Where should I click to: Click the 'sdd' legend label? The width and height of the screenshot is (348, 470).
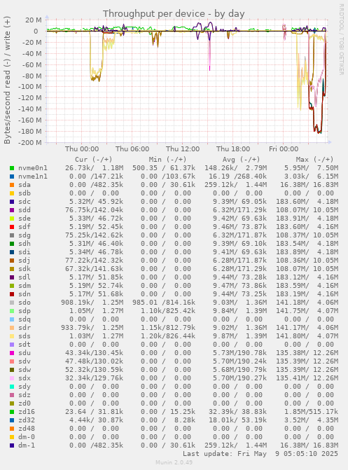[x=25, y=210]
